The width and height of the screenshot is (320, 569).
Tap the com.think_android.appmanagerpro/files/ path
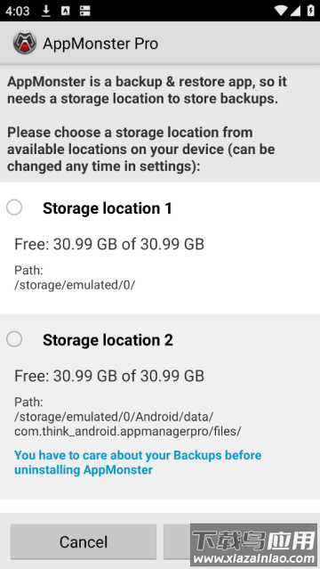coord(128,431)
